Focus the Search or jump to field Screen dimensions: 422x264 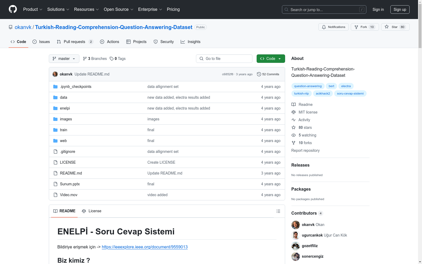pos(324,10)
